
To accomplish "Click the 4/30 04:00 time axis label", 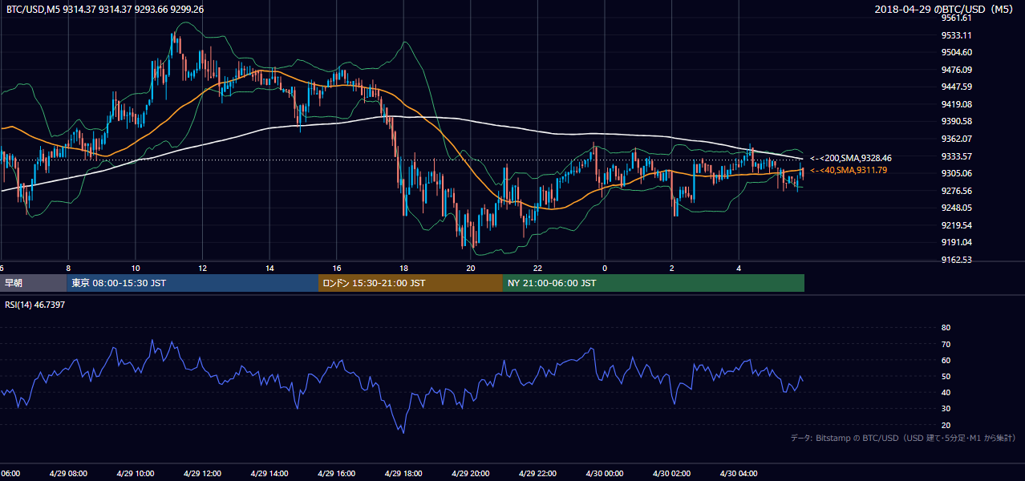I will (739, 473).
